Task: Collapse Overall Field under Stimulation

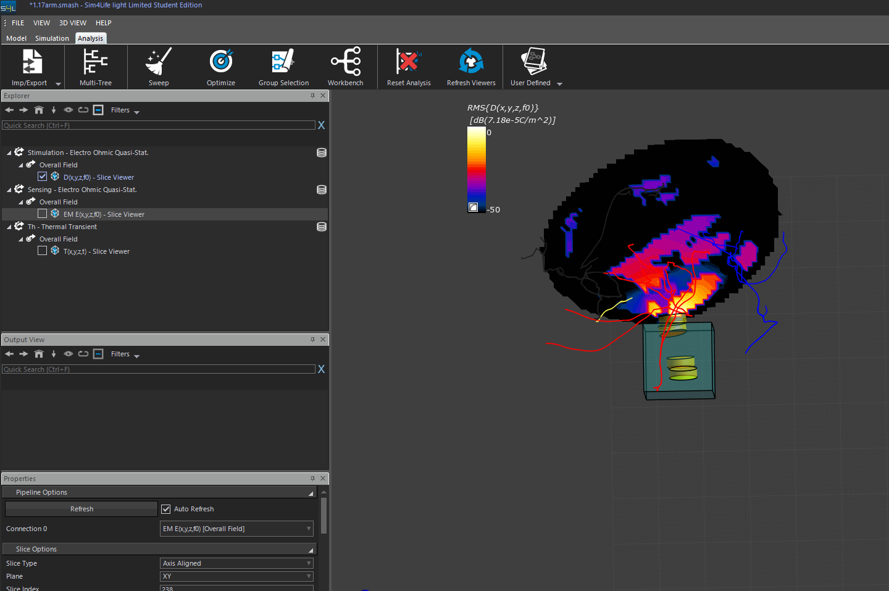Action: point(20,165)
